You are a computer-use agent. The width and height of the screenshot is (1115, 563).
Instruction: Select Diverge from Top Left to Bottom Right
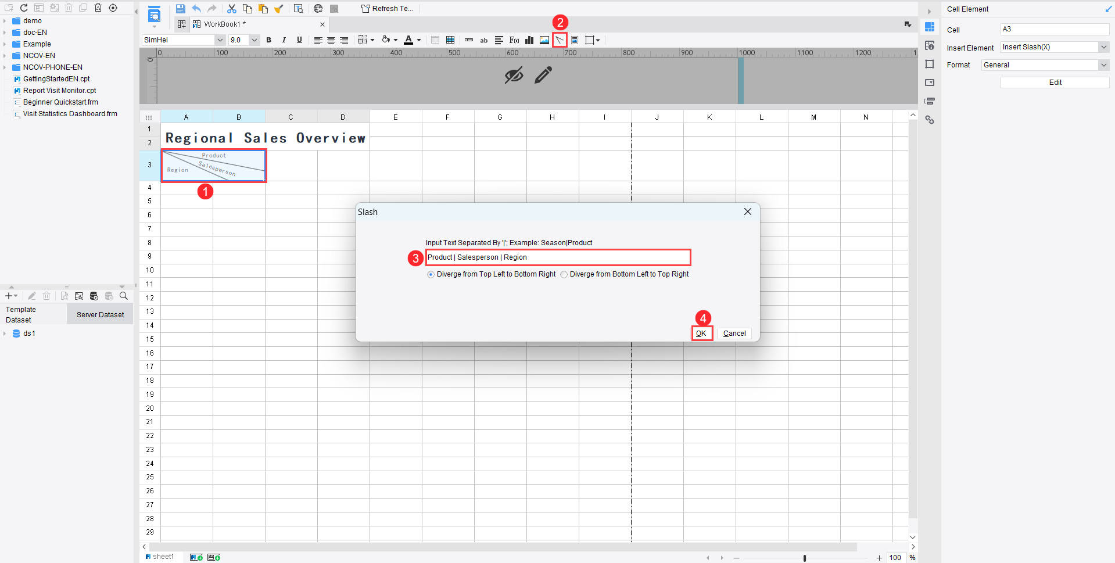click(431, 274)
